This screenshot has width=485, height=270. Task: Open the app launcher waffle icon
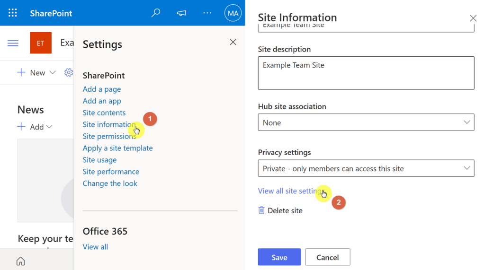(x=13, y=13)
